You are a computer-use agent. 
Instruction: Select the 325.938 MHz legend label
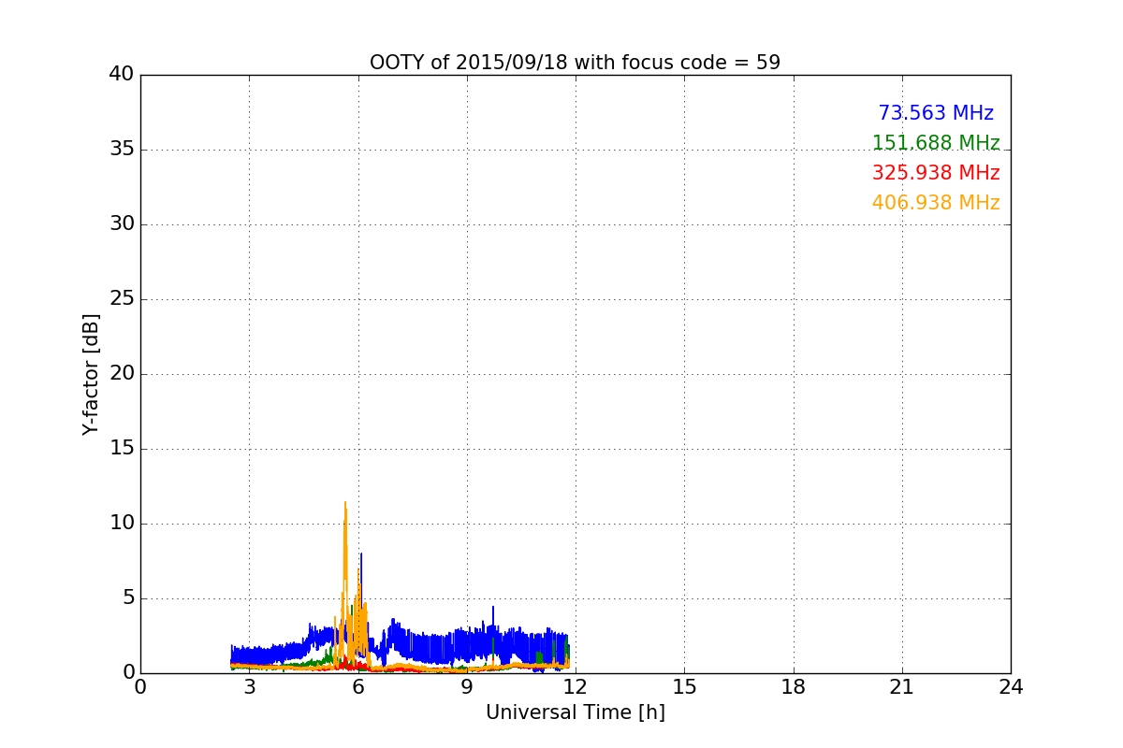point(936,173)
